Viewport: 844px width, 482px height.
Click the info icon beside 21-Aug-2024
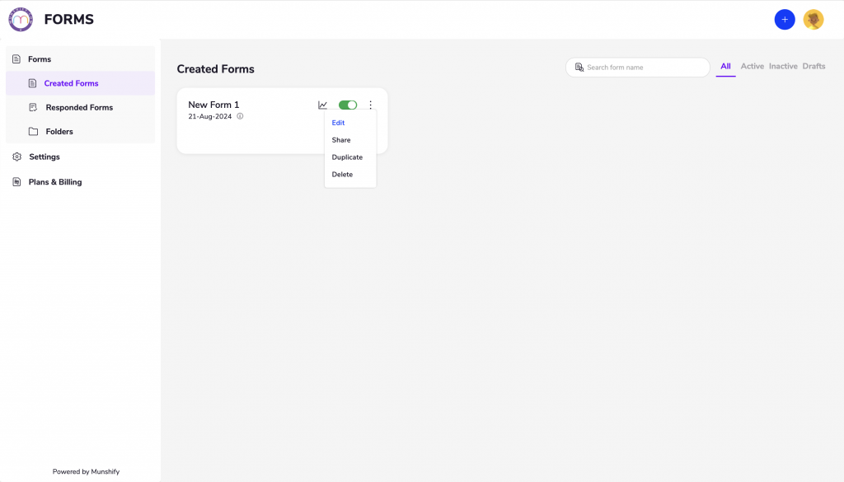240,116
